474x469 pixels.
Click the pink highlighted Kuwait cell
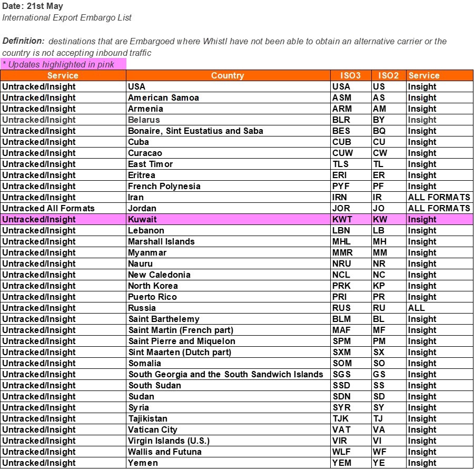pos(228,219)
